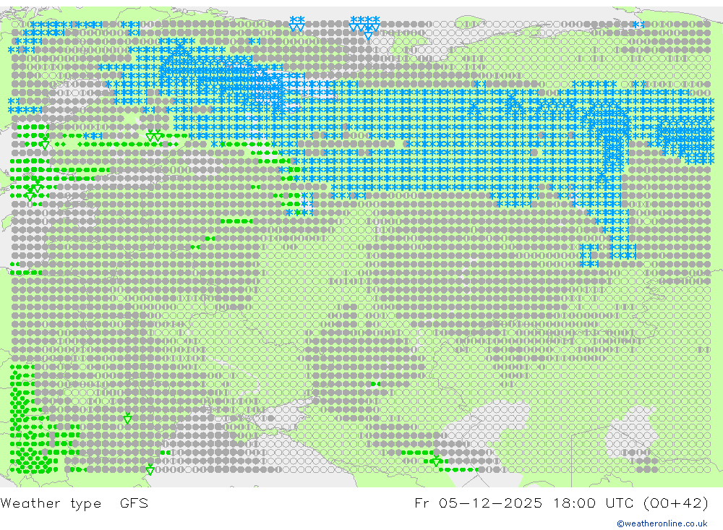This screenshot has height=530, width=723.
Task: Click the 'Fr 05-12-2025 18:00 UTC (00+42)' timestamp
Action: (561, 503)
